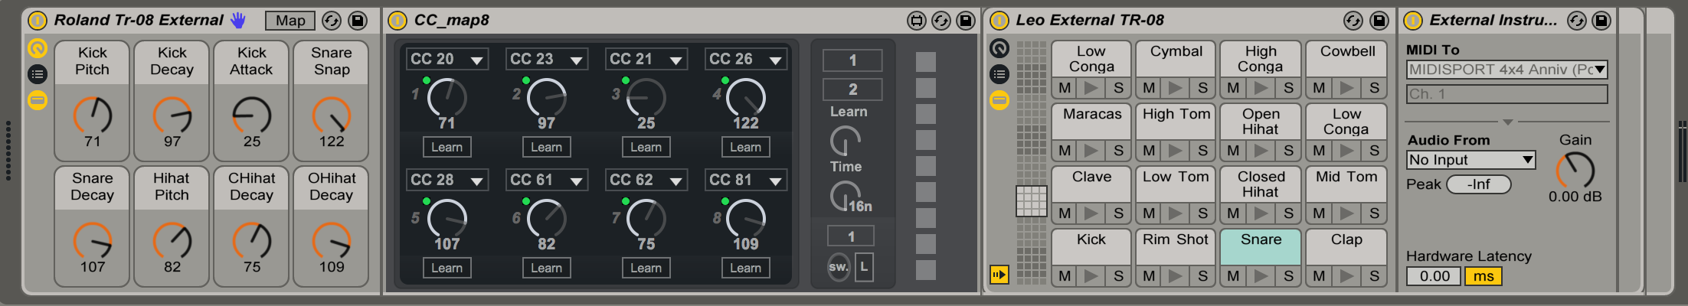The image size is (1688, 306).
Task: Open CC 23 dropdown
Action: (x=547, y=59)
